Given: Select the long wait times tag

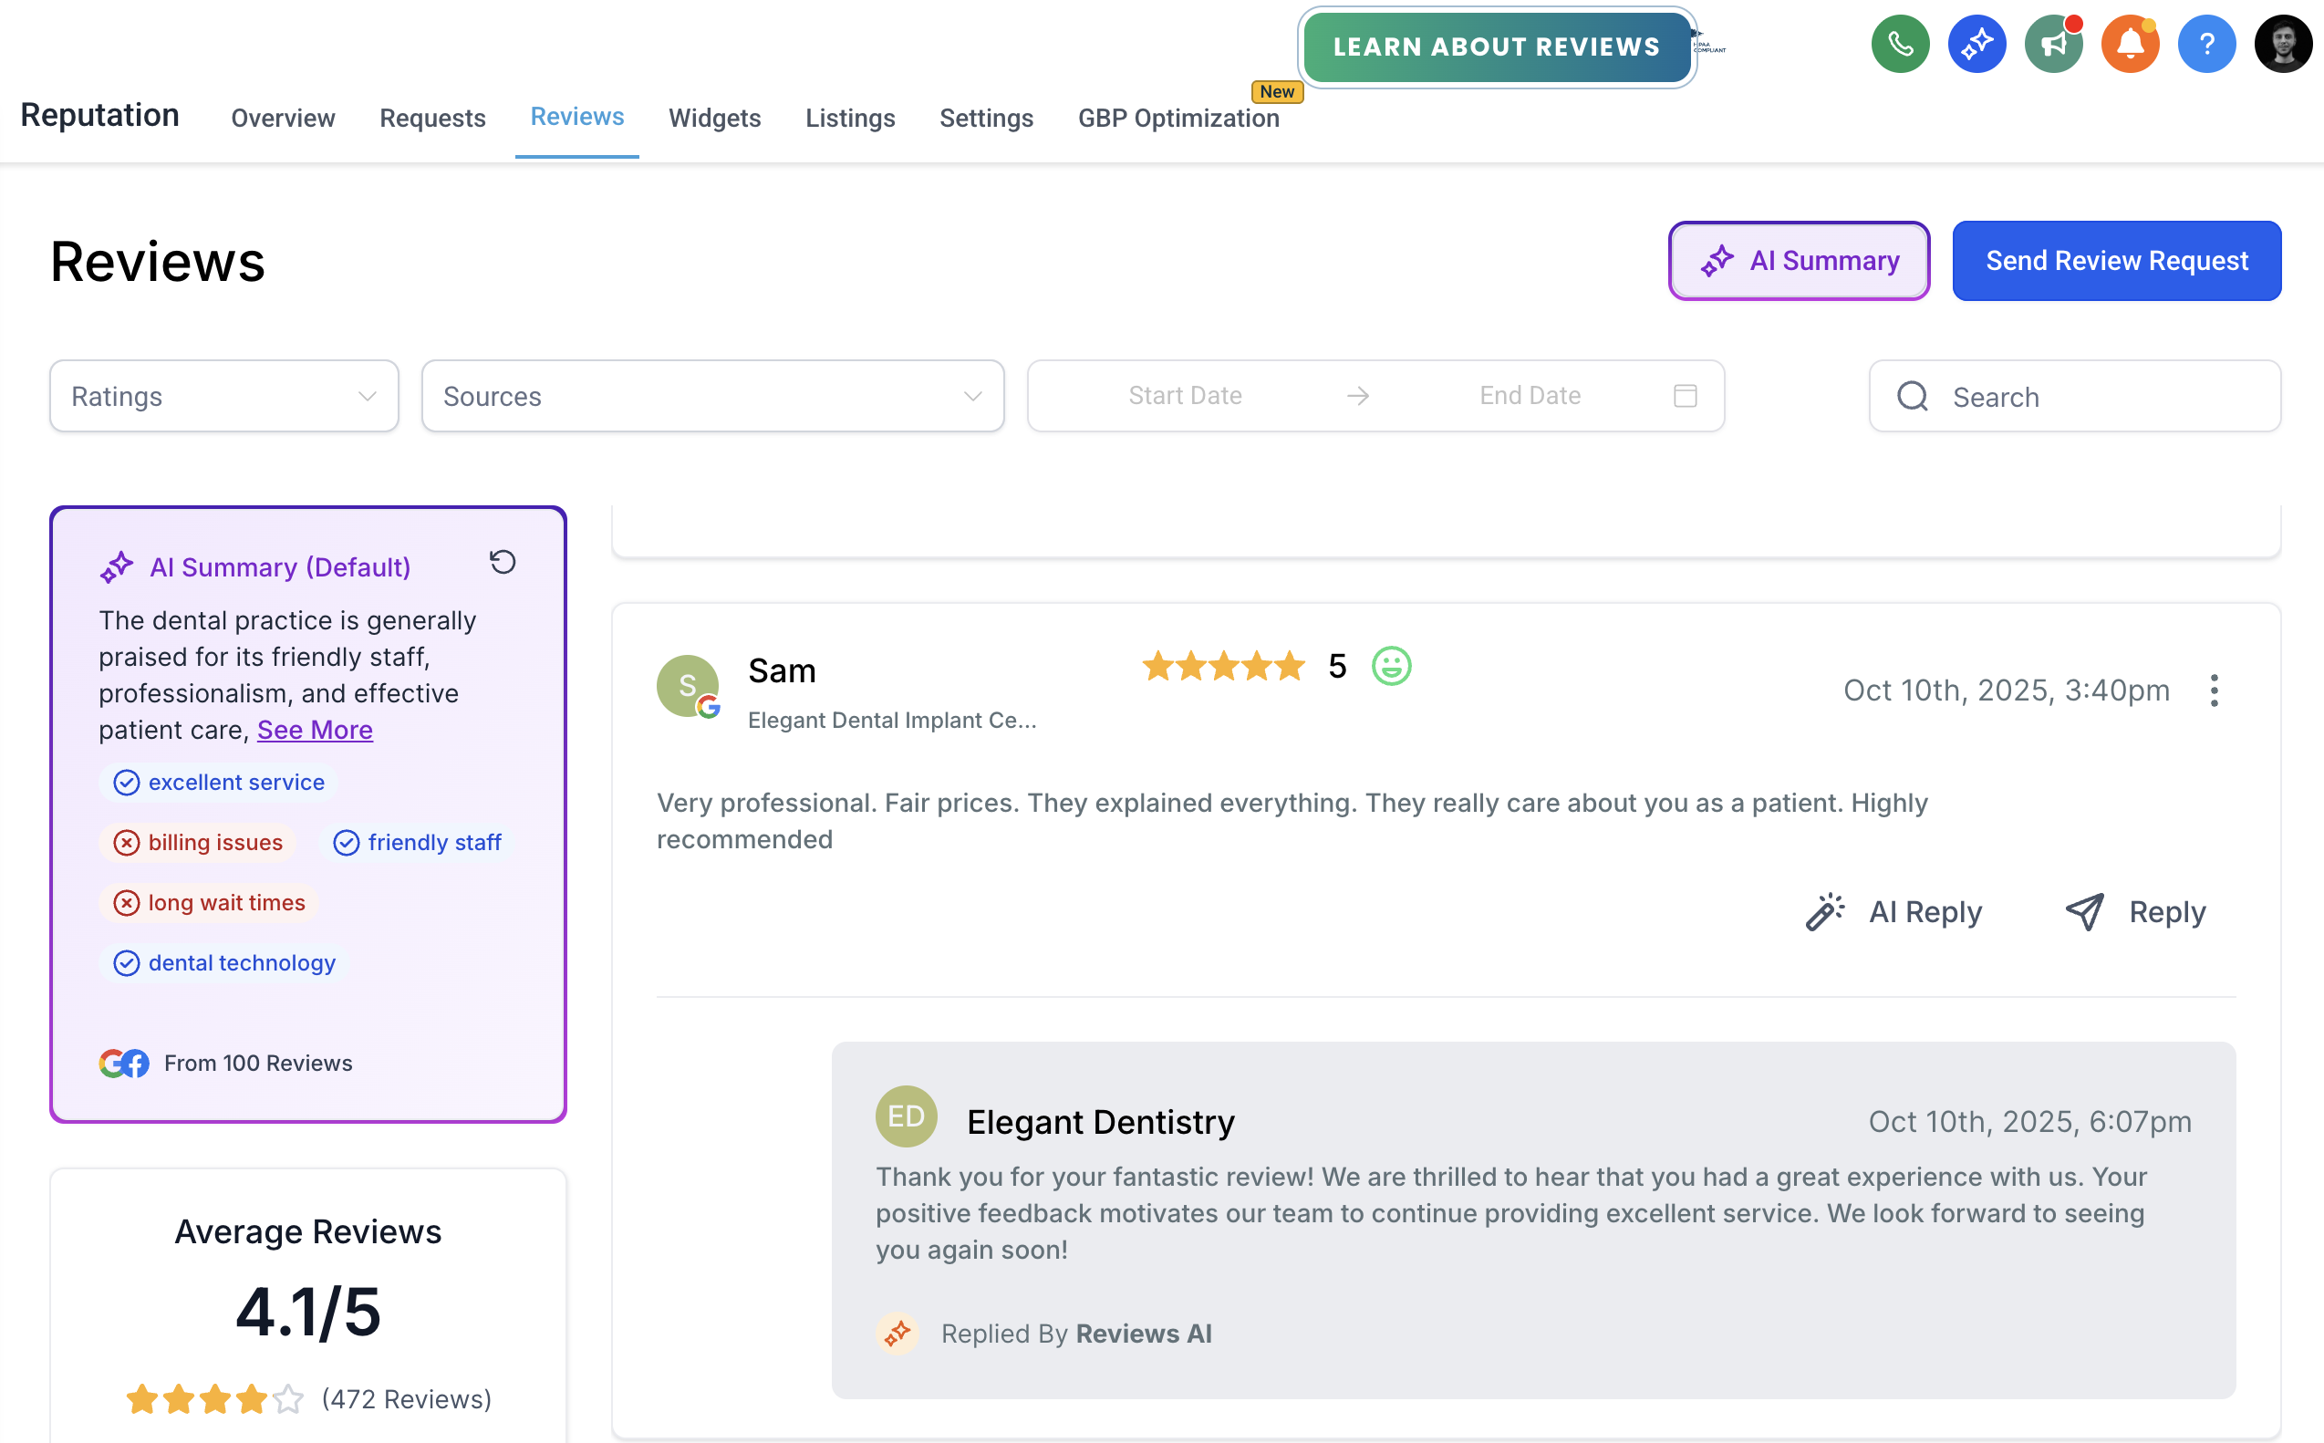Looking at the screenshot, I should click(210, 903).
